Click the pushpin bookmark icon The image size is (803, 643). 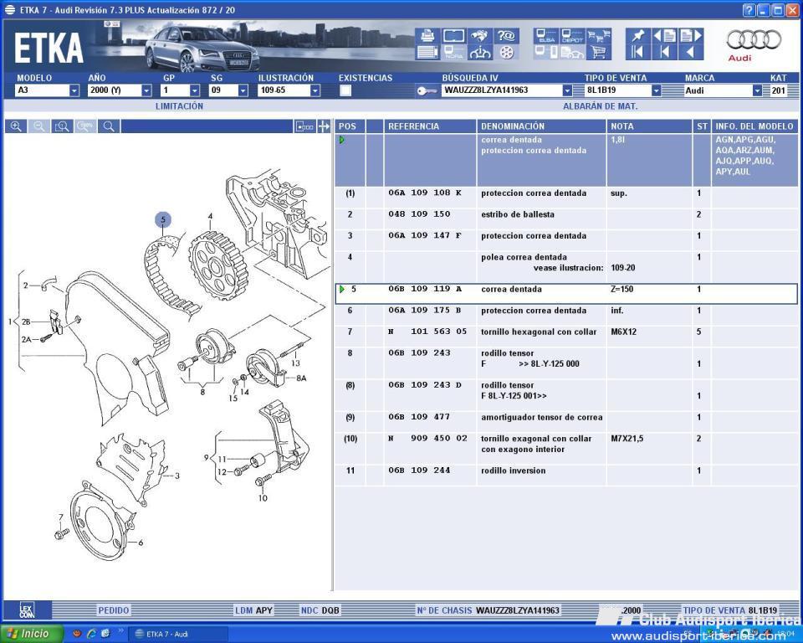tap(637, 35)
